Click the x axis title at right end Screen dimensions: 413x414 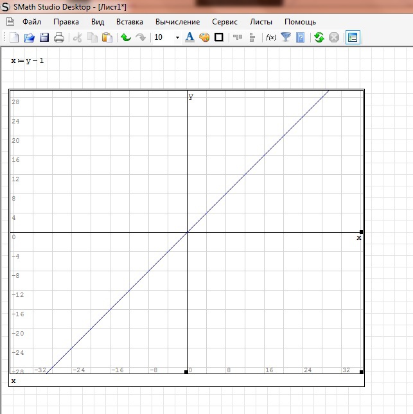coord(359,238)
